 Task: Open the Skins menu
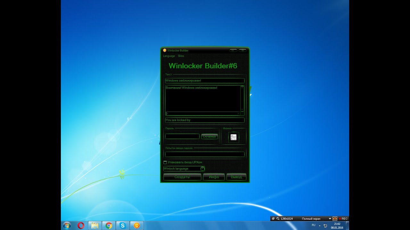click(x=181, y=56)
